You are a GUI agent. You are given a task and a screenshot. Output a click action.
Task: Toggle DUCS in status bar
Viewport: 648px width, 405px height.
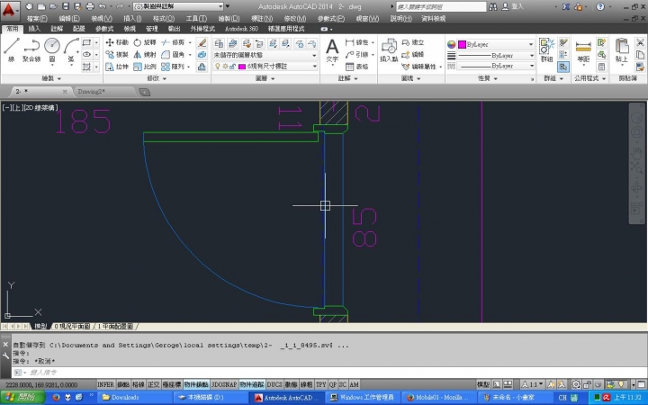(274, 384)
